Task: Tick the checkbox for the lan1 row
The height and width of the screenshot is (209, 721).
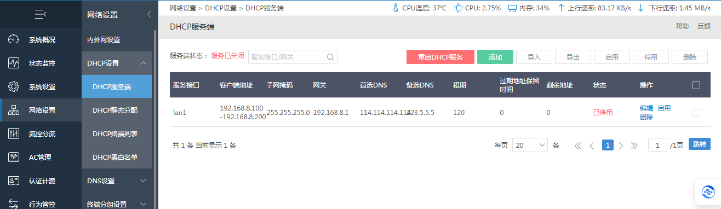Action: click(x=696, y=112)
